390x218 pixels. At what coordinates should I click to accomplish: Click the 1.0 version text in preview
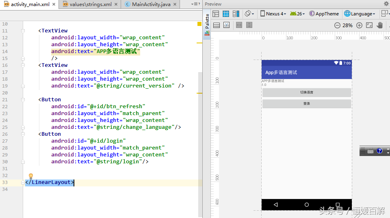[264, 85]
